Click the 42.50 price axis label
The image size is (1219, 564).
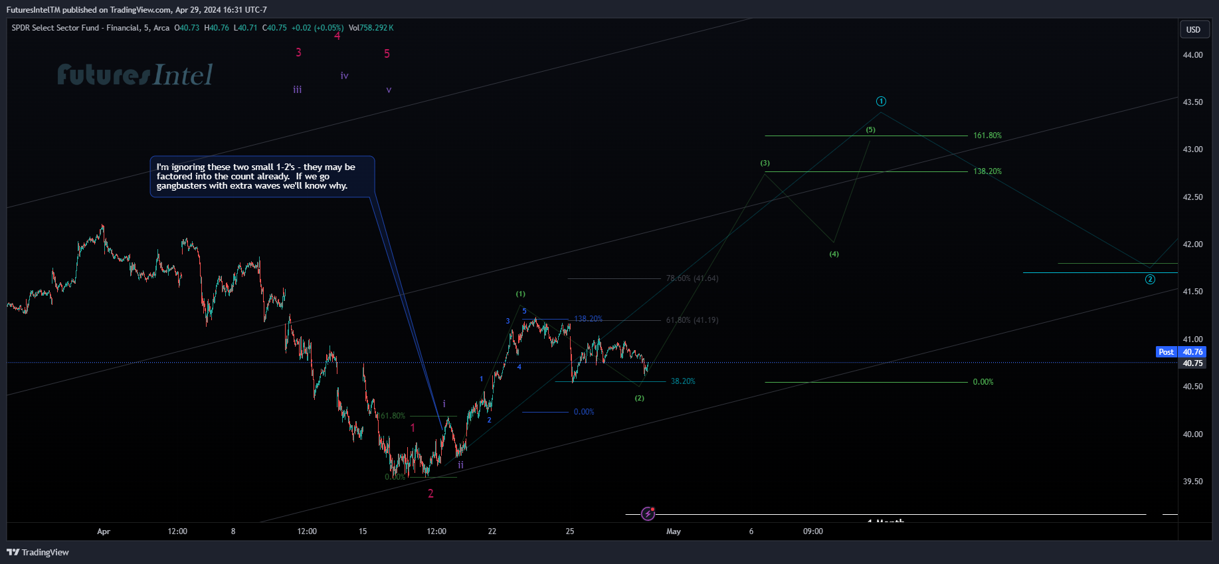click(1192, 197)
